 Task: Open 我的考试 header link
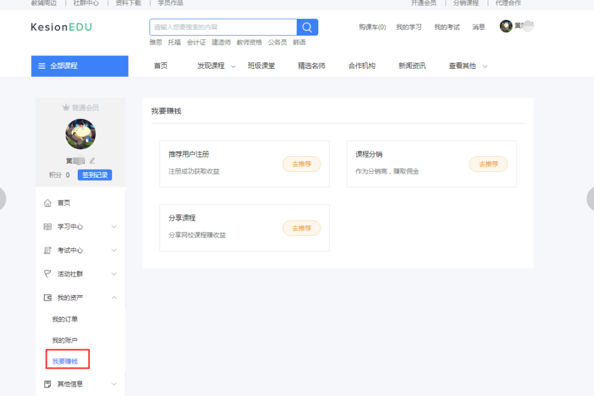click(447, 27)
